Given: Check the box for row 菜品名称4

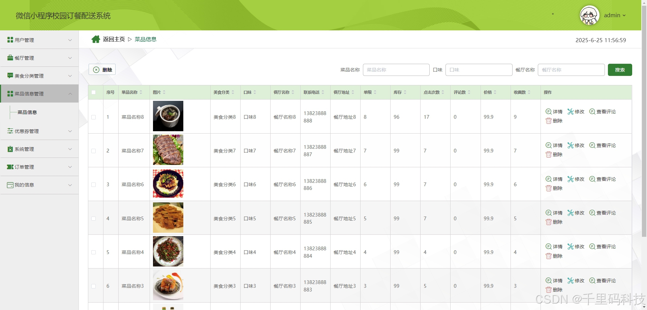Looking at the screenshot, I should pos(94,252).
